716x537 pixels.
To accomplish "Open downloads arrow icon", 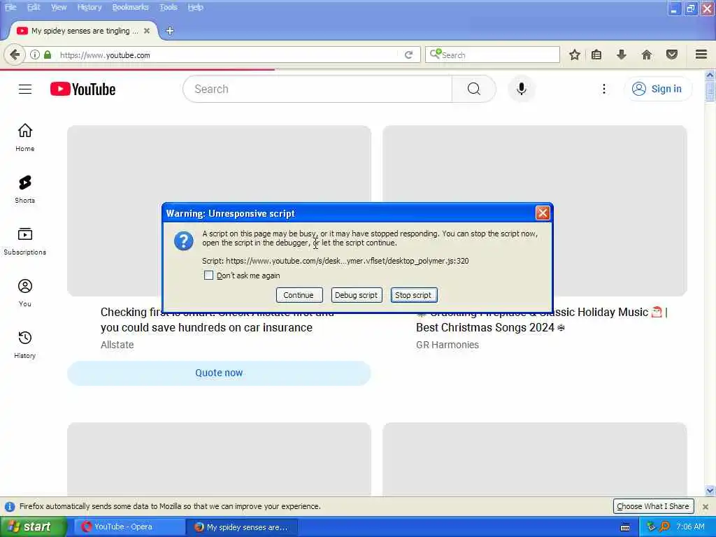I will point(622,55).
